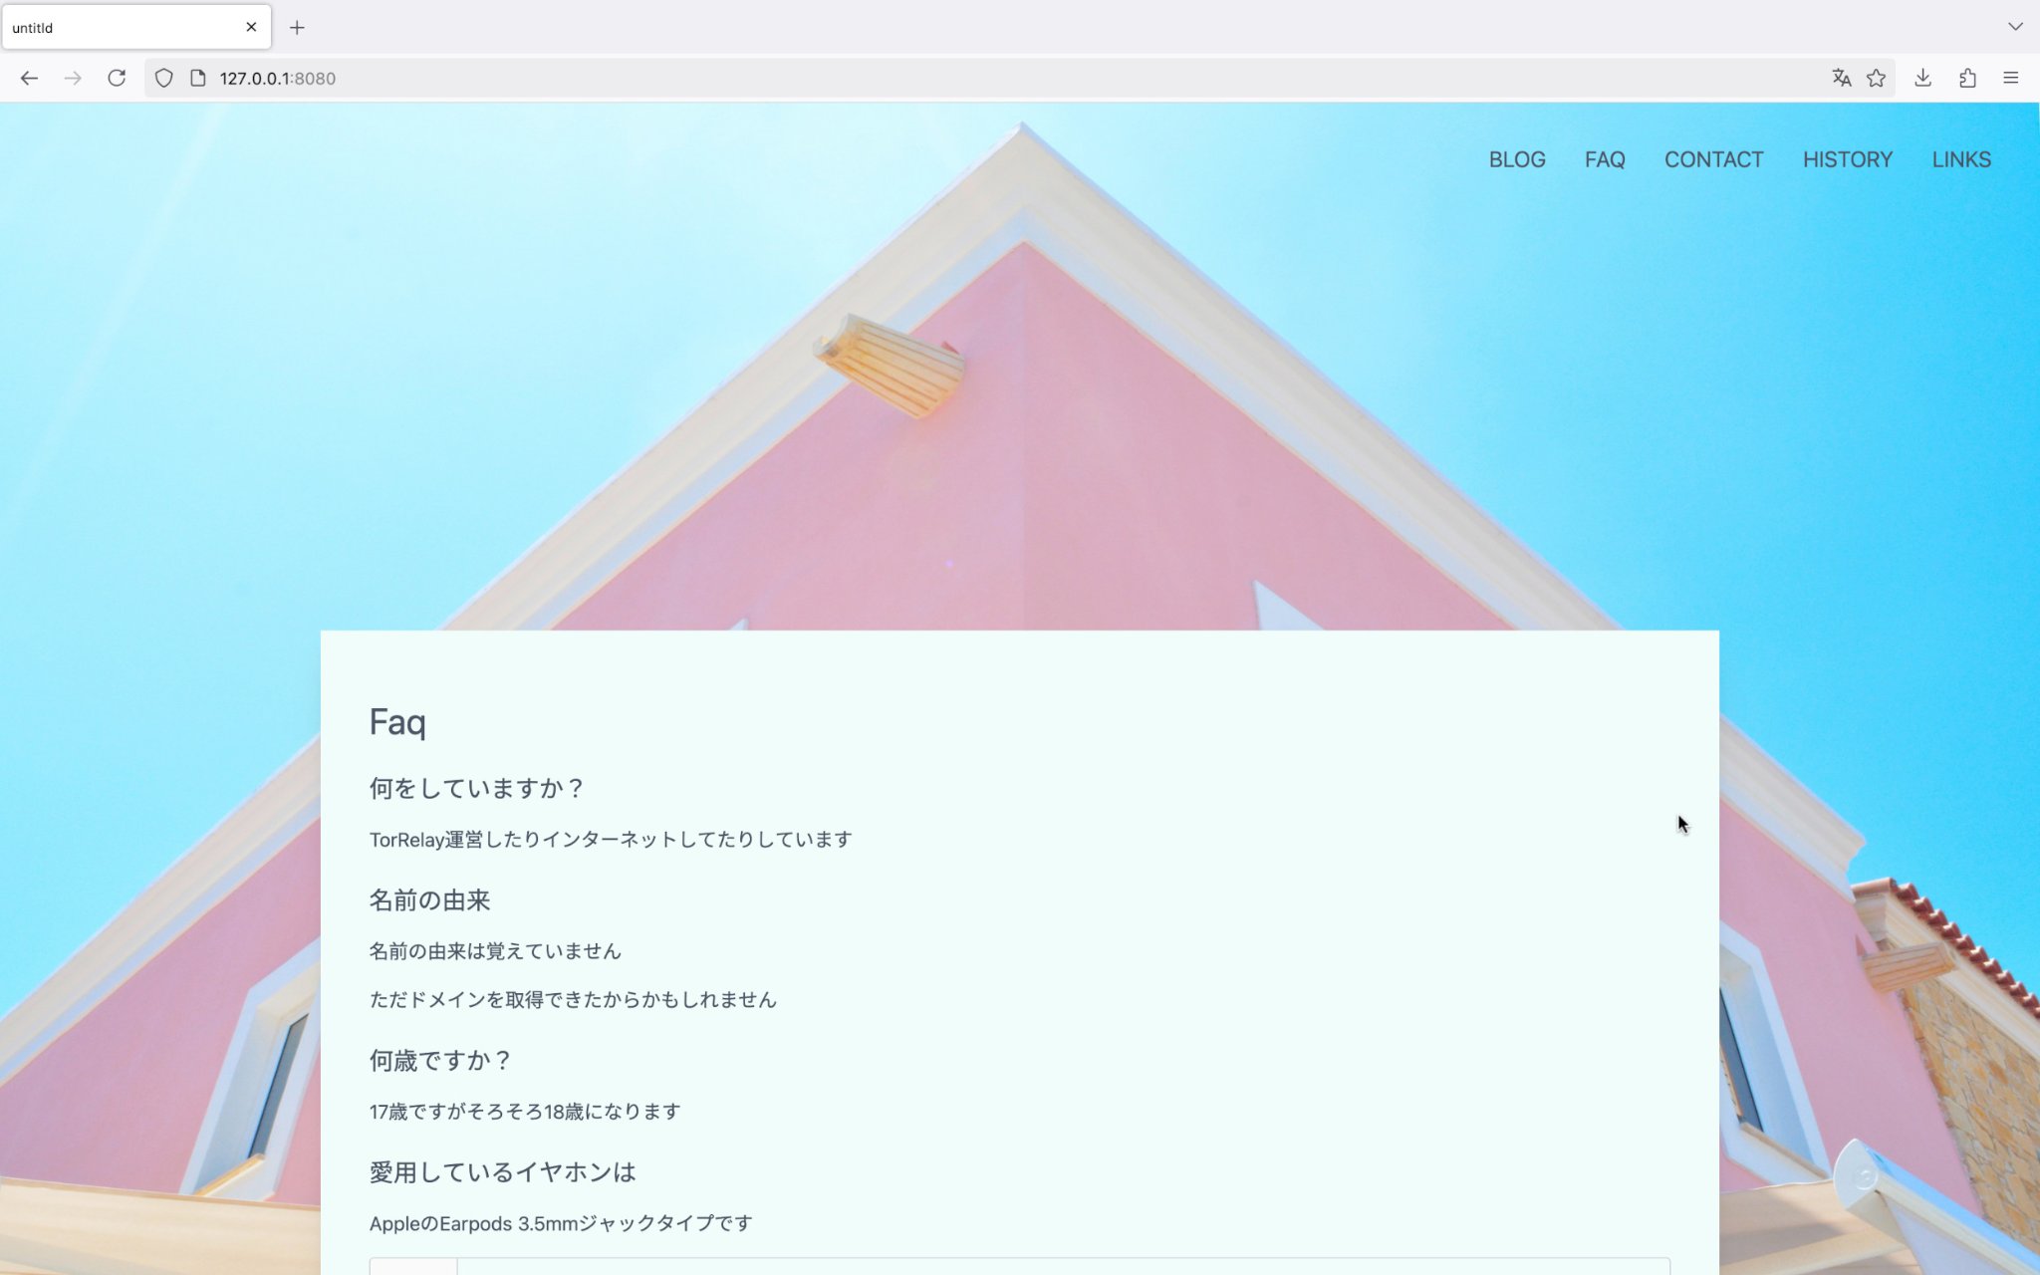Go to the BLOG page link

[x=1516, y=159]
